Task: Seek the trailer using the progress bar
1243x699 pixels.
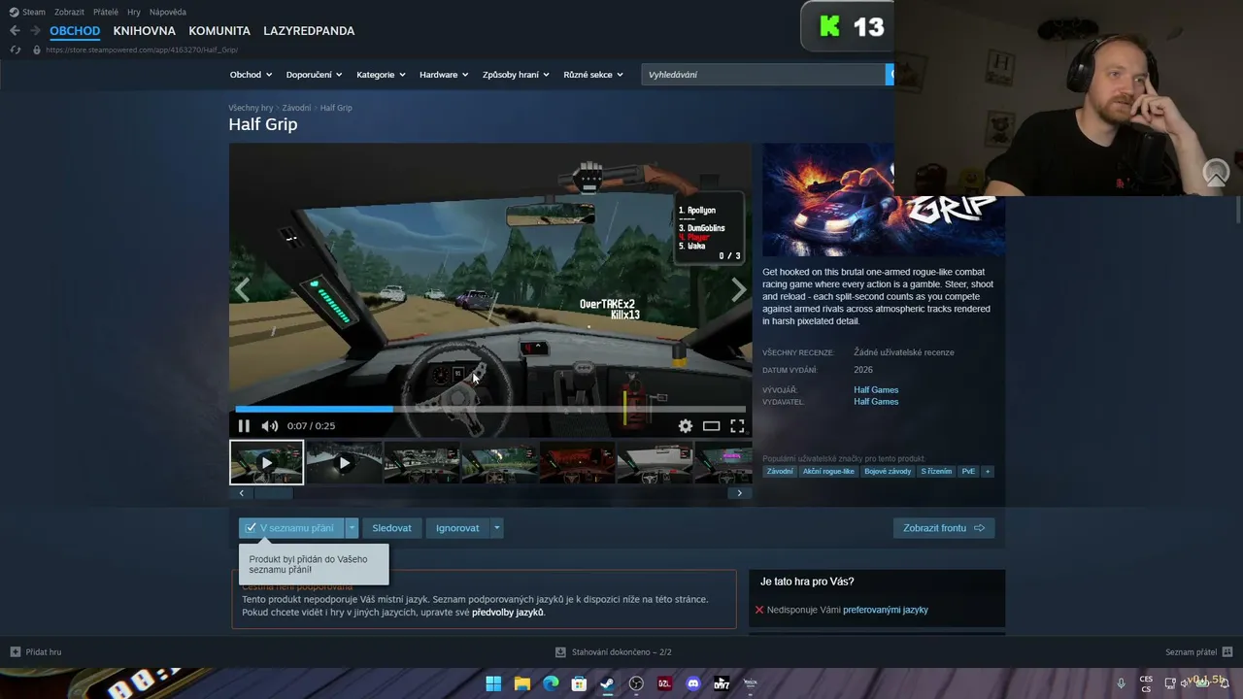Action: tap(490, 409)
